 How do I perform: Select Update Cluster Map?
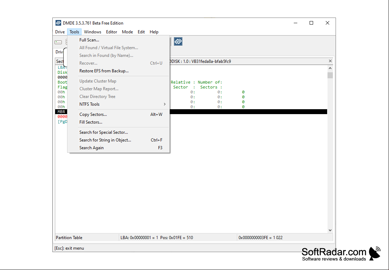point(118,81)
